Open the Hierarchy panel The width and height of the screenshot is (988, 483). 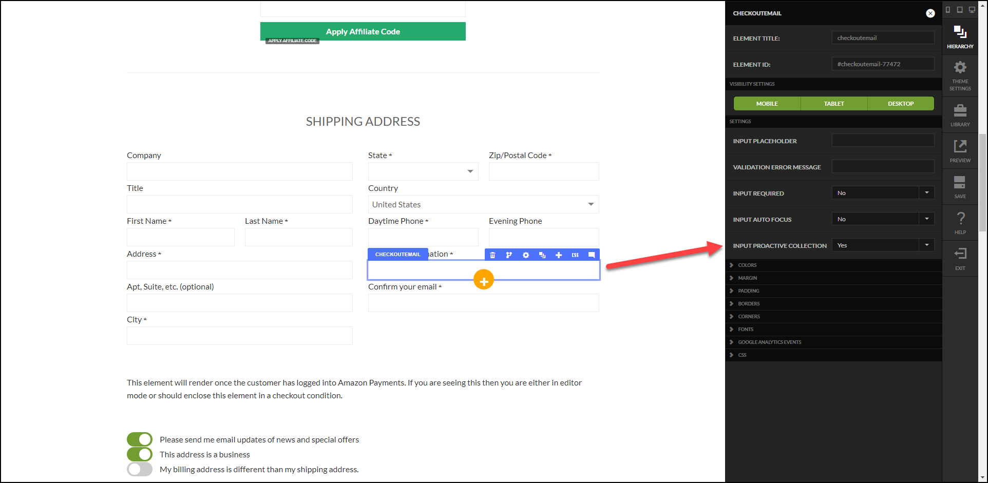coord(960,37)
